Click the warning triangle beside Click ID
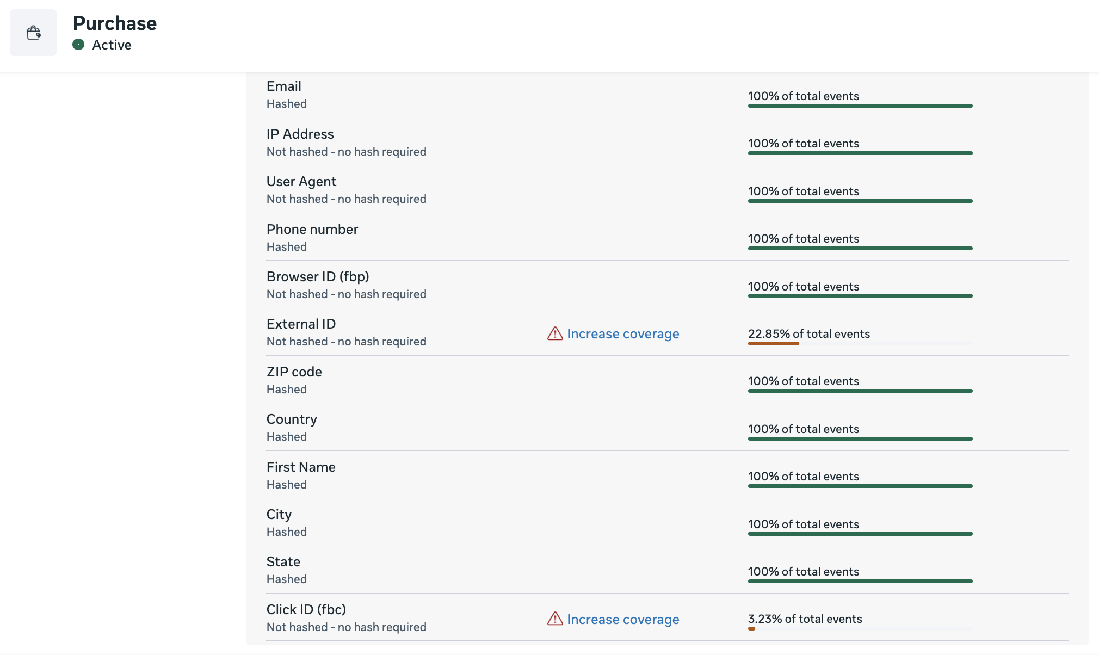Screen dimensions: 1099x655 [x=553, y=619]
